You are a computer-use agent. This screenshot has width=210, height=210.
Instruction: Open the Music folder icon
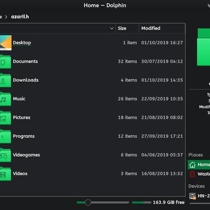coord(5,99)
